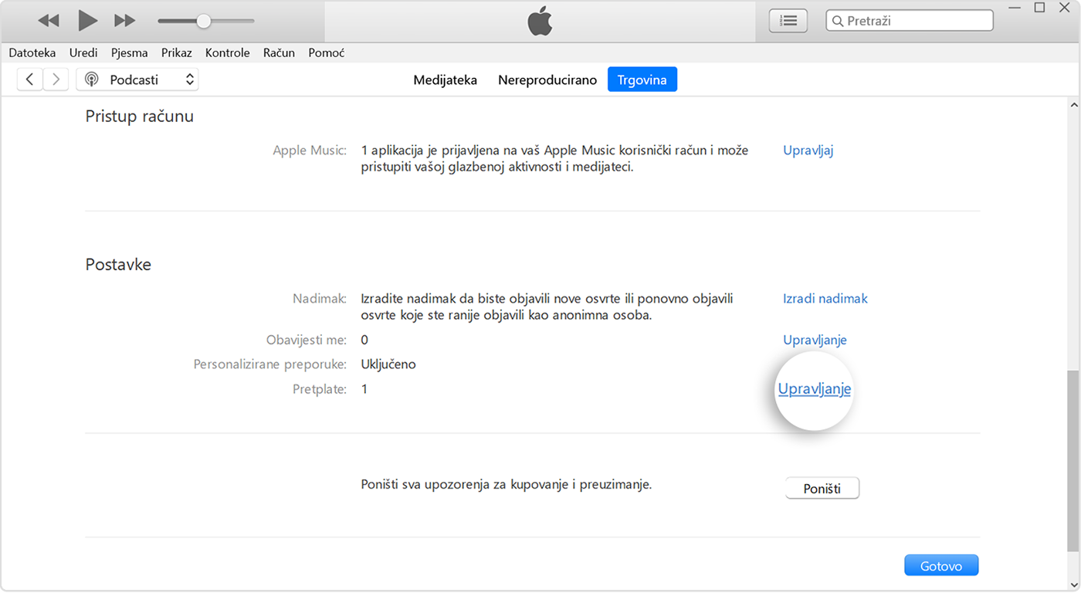Navigate back with the left arrow icon

coord(29,79)
